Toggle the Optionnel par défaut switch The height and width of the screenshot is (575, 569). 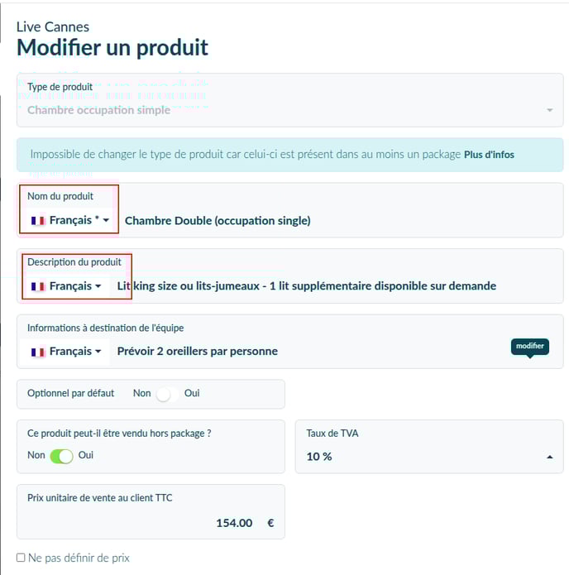coord(167,394)
